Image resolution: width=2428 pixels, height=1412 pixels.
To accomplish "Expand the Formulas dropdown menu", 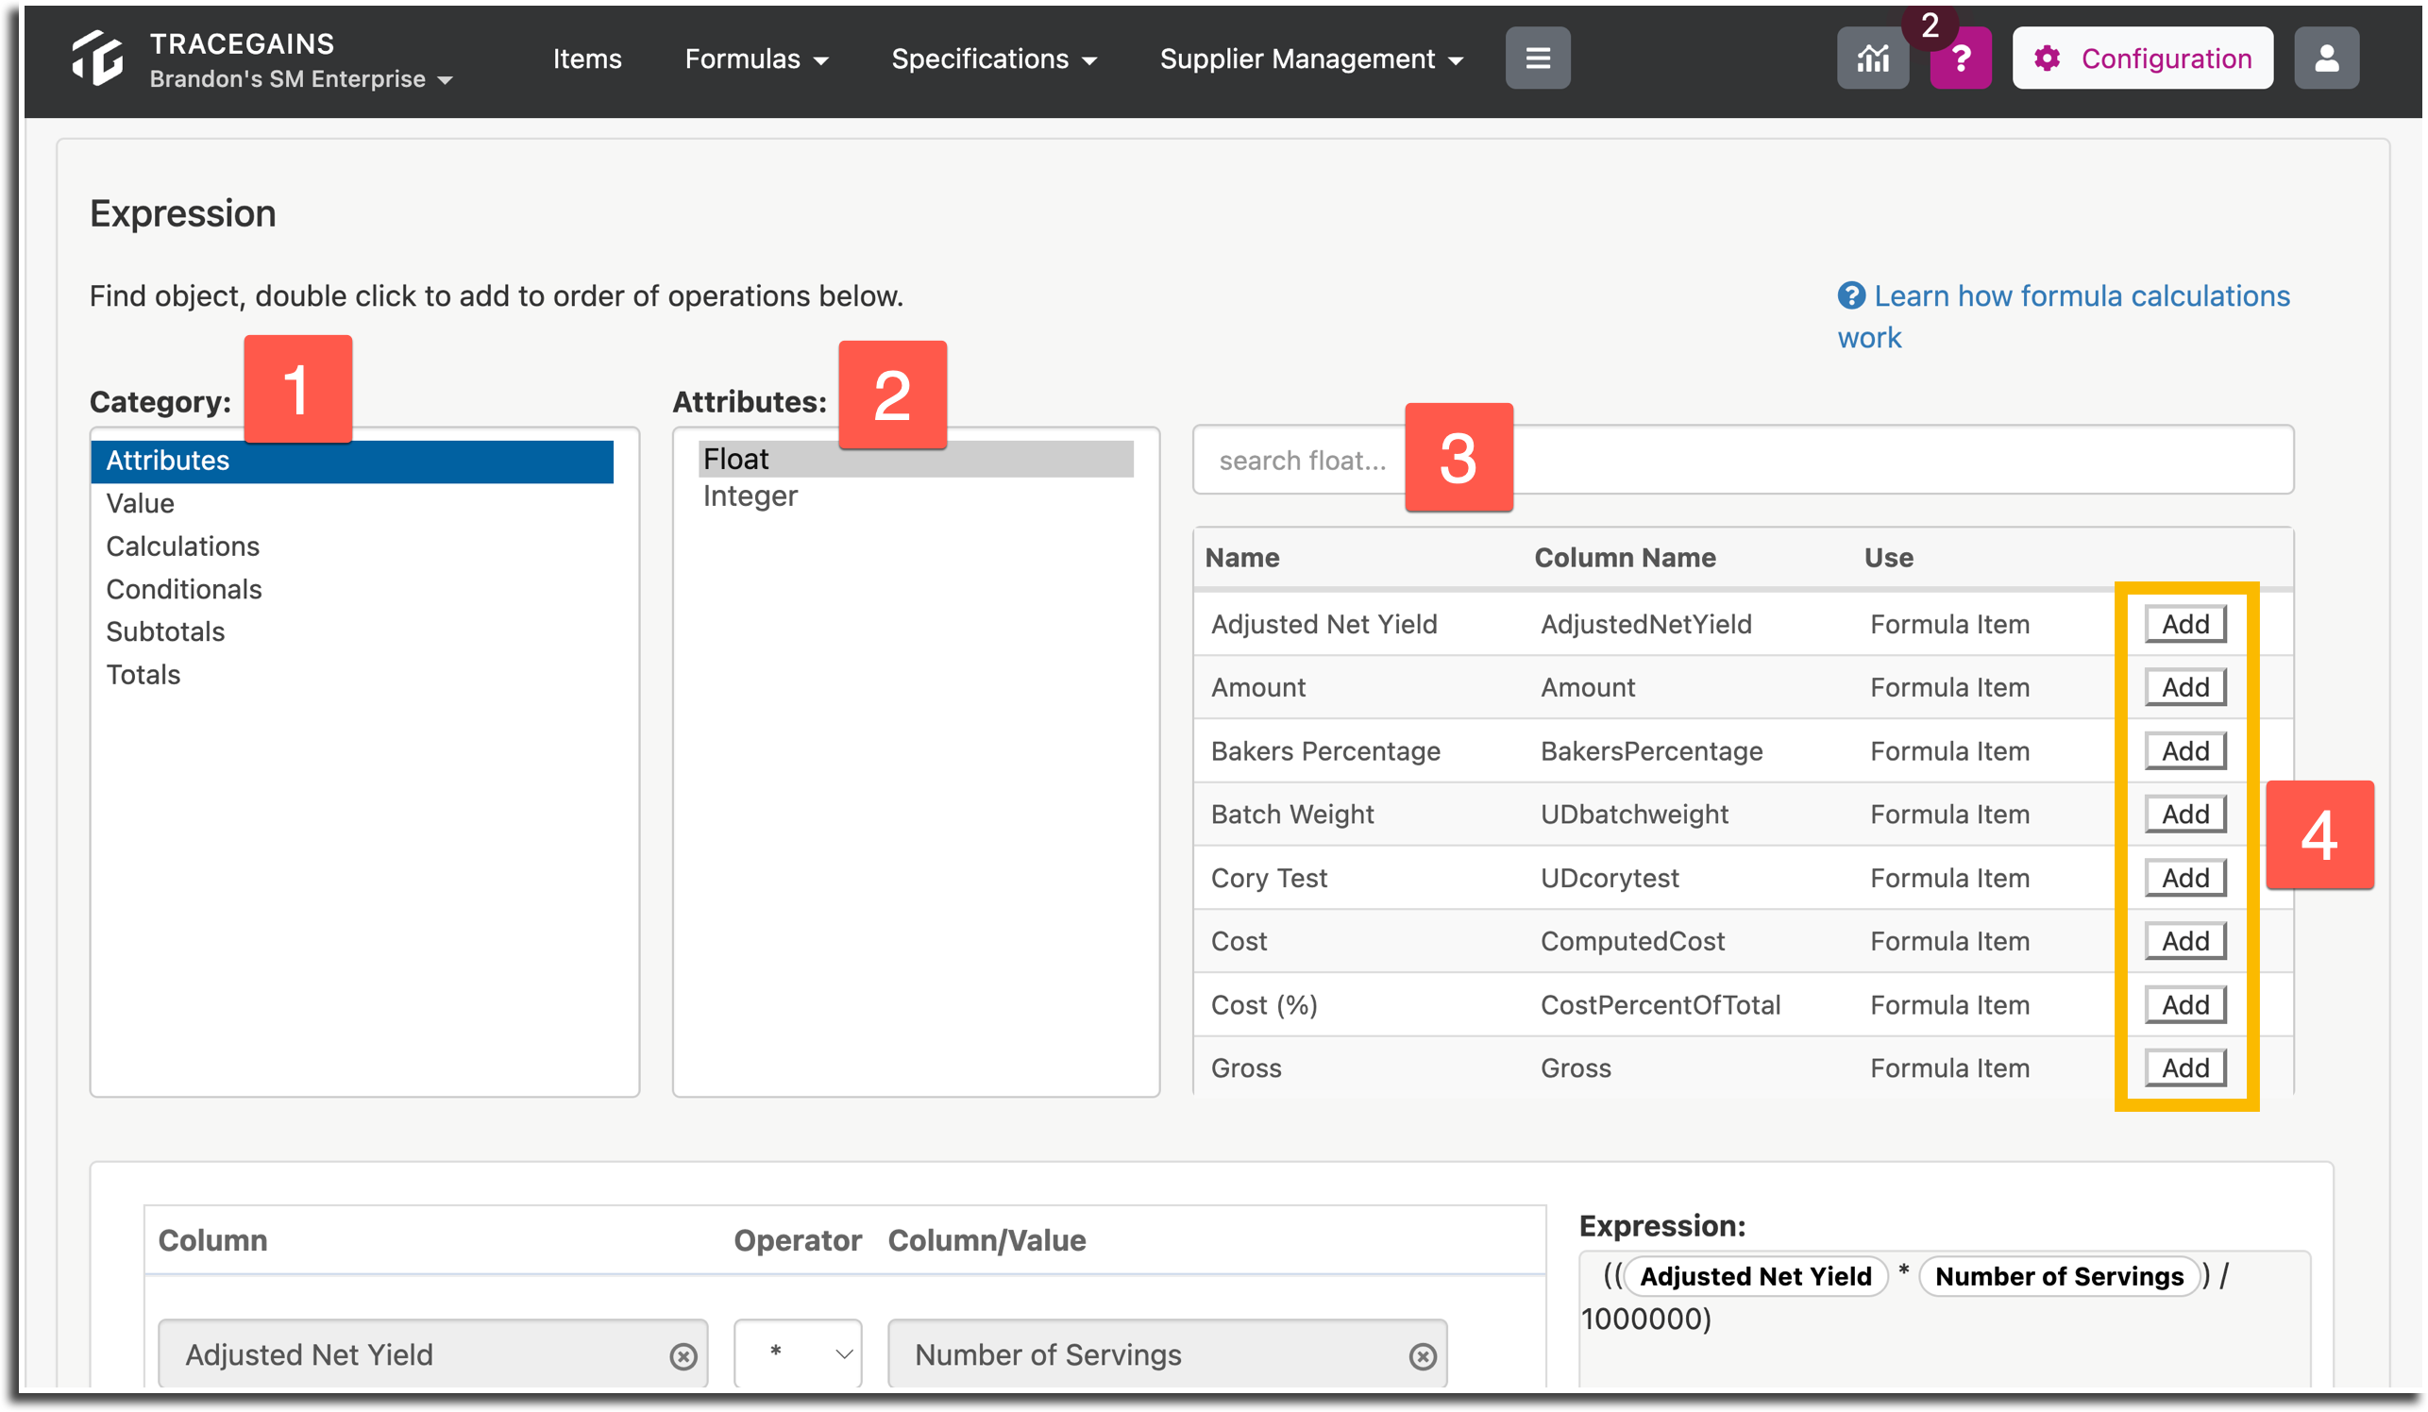I will click(756, 59).
